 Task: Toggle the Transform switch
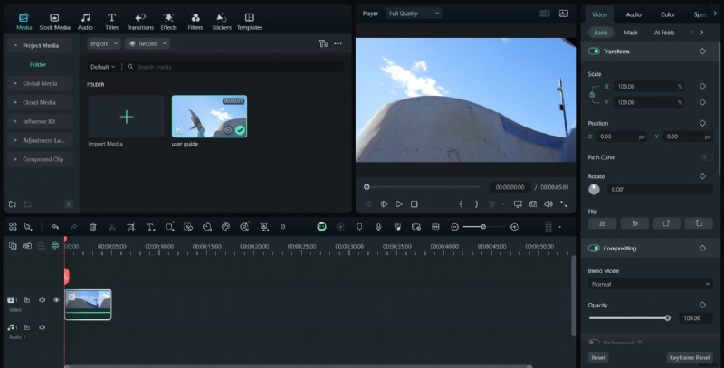pyautogui.click(x=594, y=52)
